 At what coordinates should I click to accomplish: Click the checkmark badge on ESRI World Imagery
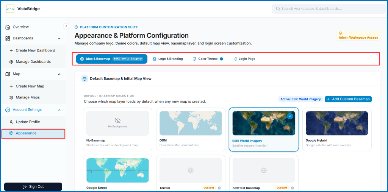tap(290, 116)
